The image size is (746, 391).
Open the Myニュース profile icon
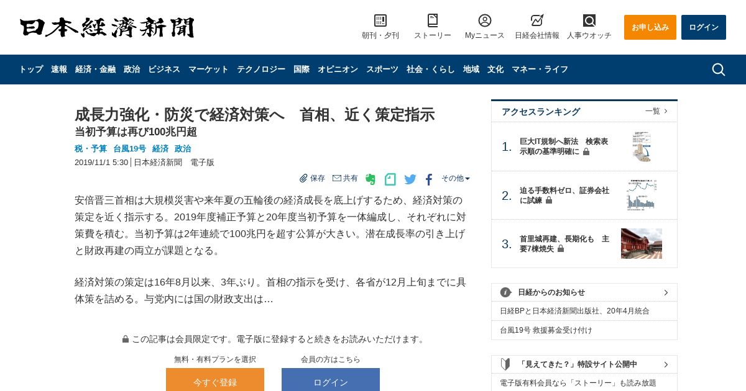[485, 20]
